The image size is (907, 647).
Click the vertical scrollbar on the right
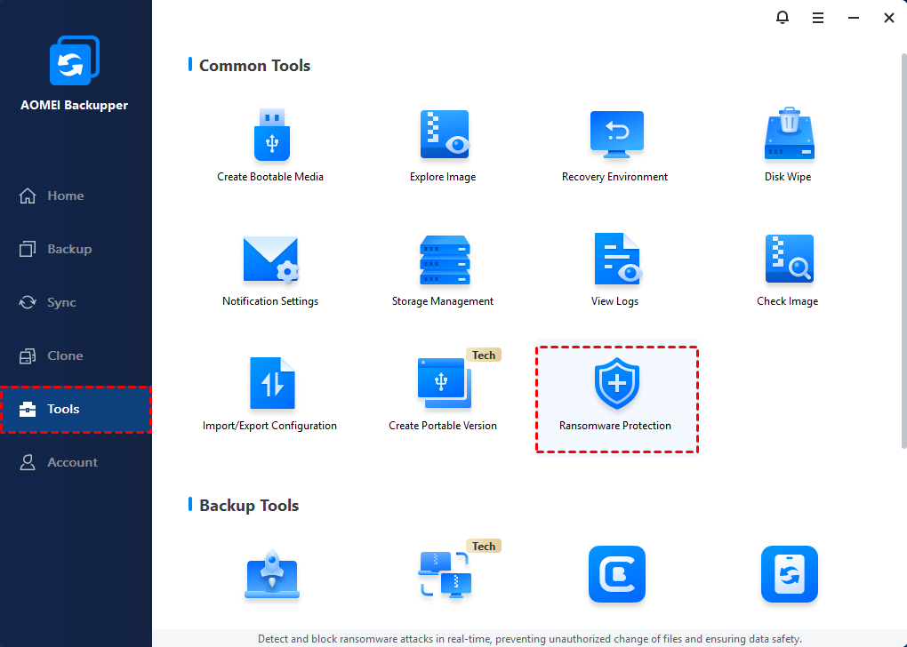903,251
